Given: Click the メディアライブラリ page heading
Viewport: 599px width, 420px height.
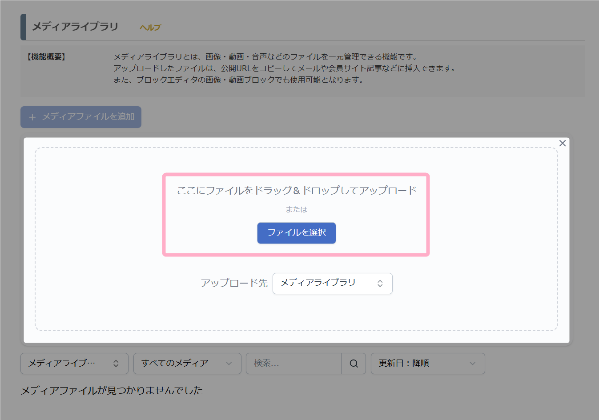Looking at the screenshot, I should click(x=75, y=27).
